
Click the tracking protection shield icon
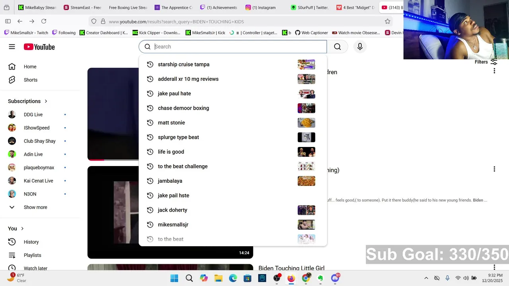click(x=94, y=21)
